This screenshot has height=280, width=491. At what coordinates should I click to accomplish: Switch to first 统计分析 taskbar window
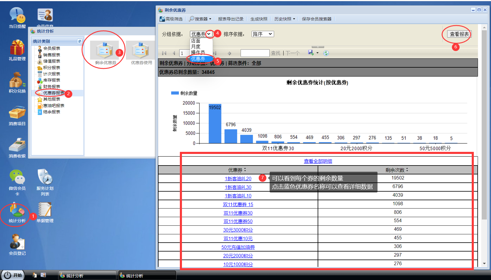click(87, 276)
